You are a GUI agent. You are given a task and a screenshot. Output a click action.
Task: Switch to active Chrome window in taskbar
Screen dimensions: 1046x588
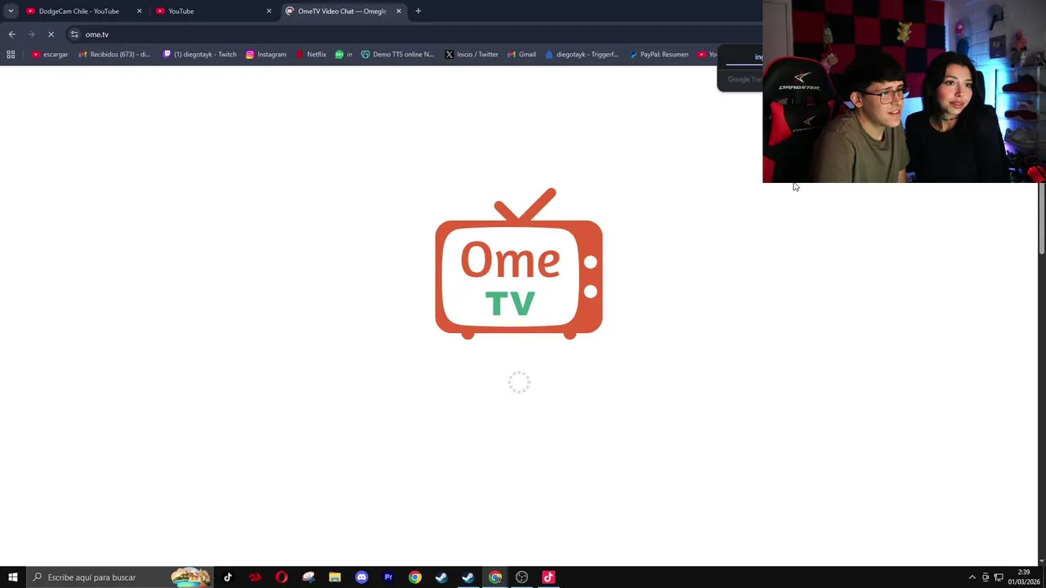(495, 577)
